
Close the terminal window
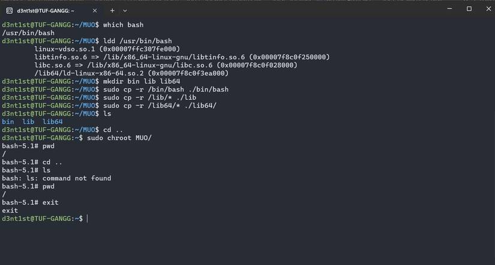coord(486,9)
